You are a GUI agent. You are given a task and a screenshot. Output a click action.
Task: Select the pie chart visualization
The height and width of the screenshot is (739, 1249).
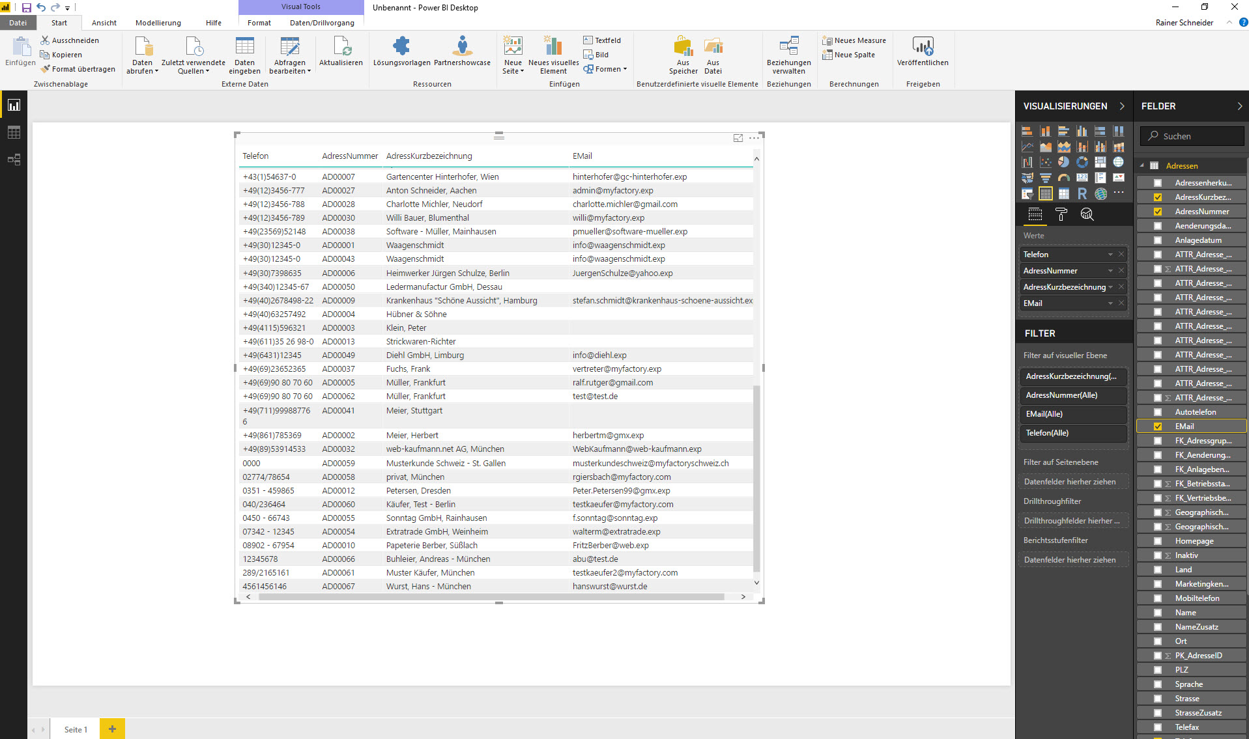(1063, 162)
